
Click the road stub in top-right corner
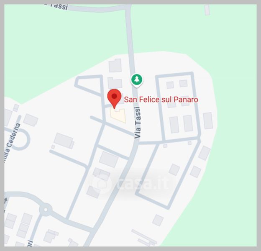207,10
